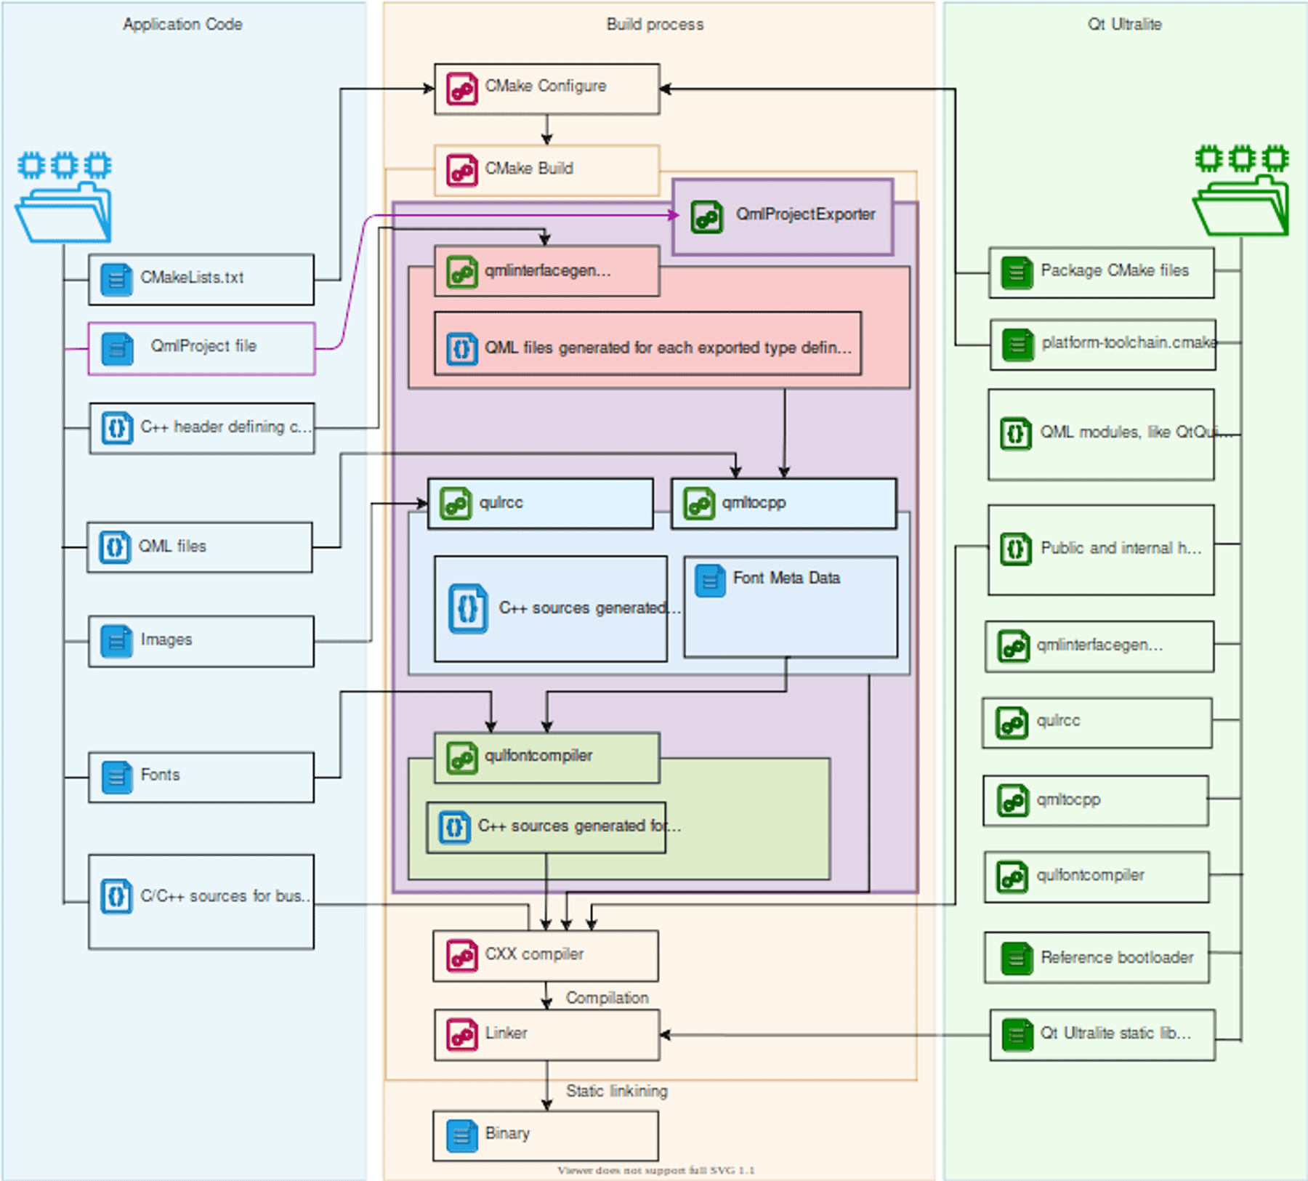Click the font-compiler C++ sources icon
This screenshot has width=1308, height=1181.
click(x=455, y=827)
